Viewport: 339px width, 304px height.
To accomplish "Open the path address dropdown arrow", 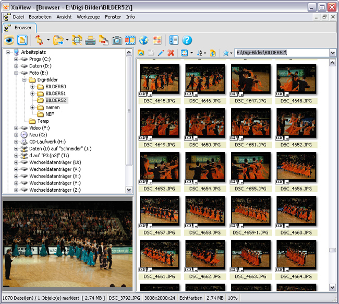I will [x=332, y=53].
